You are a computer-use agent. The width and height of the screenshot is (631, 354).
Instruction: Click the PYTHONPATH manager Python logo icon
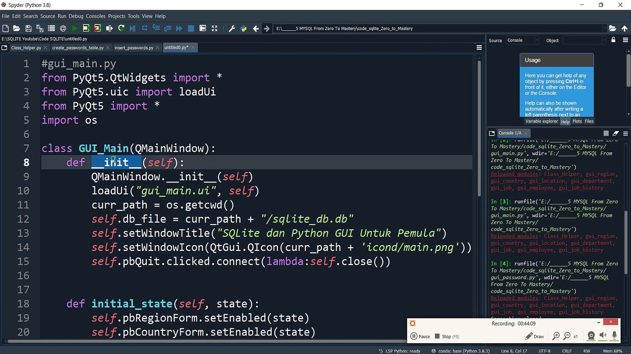pyautogui.click(x=243, y=29)
